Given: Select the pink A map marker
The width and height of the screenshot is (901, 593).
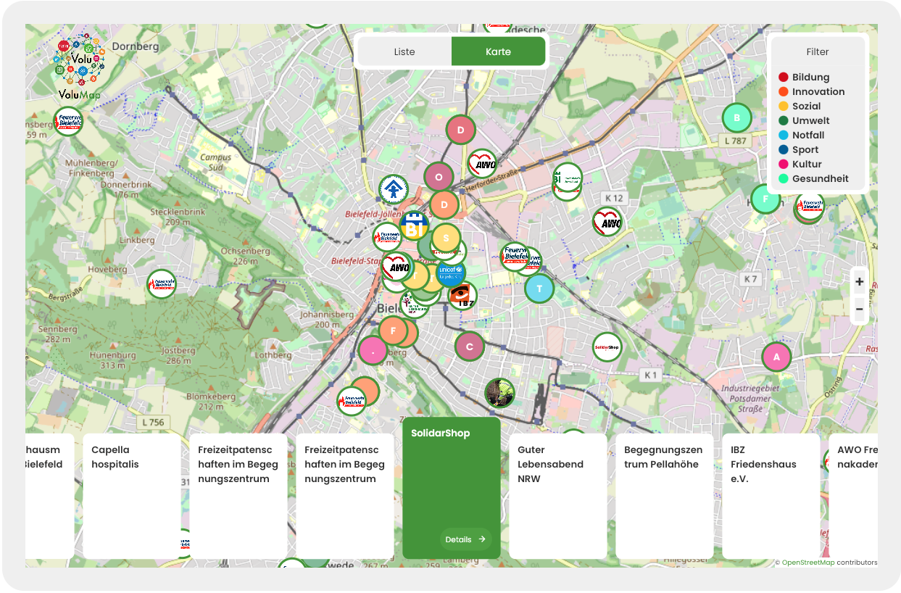Looking at the screenshot, I should click(776, 357).
